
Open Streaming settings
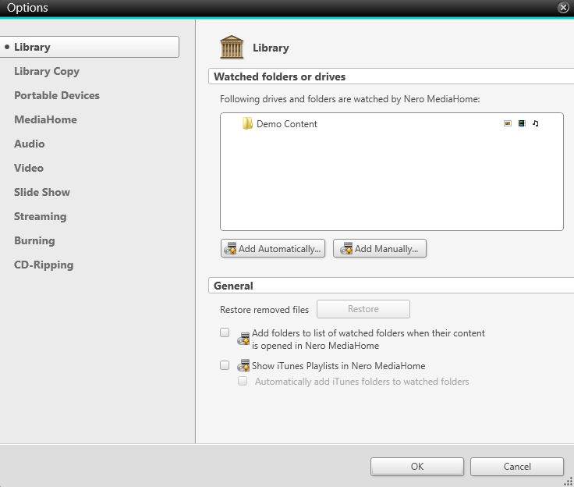point(41,216)
